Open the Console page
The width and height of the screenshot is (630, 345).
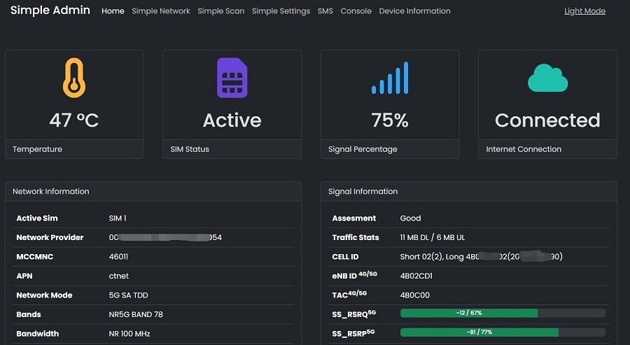pos(356,11)
